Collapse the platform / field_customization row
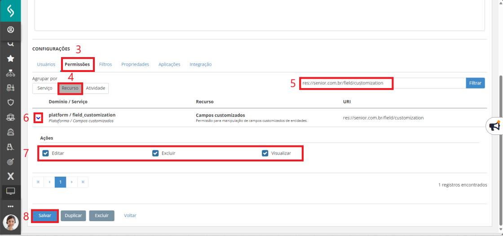 [38, 118]
